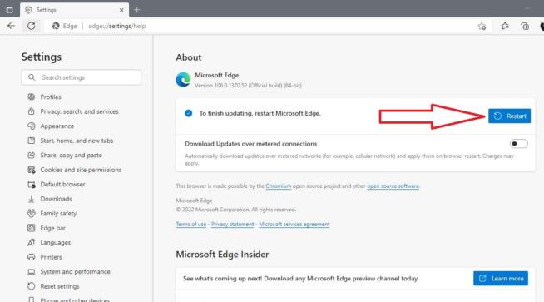Click the Share, copy and paste icon
This screenshot has height=302, width=544.
32,156
